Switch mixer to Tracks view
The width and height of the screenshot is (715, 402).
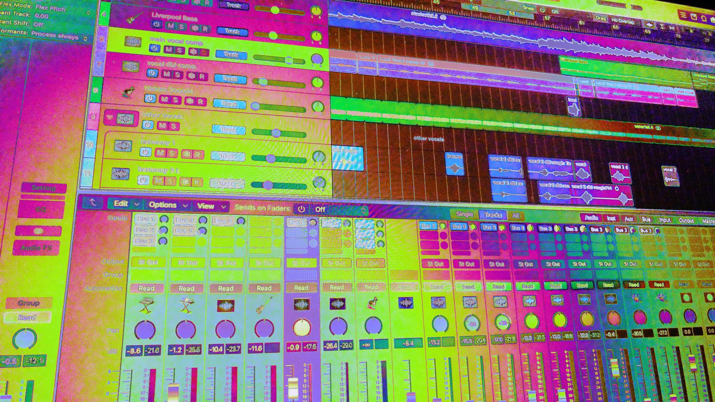493,215
